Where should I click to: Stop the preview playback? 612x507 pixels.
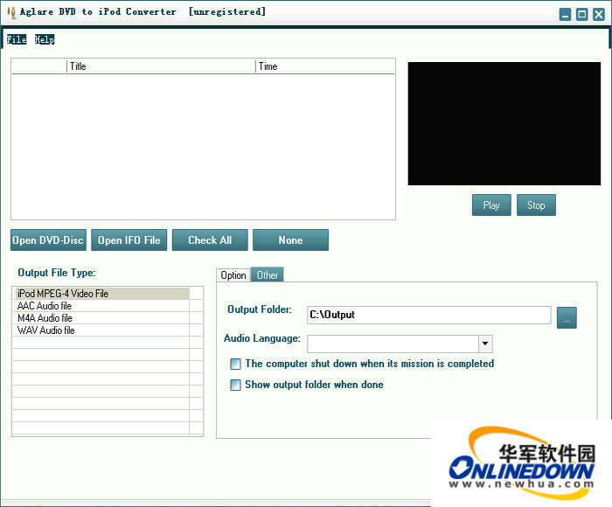536,205
